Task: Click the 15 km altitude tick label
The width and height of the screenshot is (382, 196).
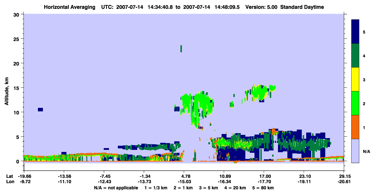Action: [x=16, y=88]
